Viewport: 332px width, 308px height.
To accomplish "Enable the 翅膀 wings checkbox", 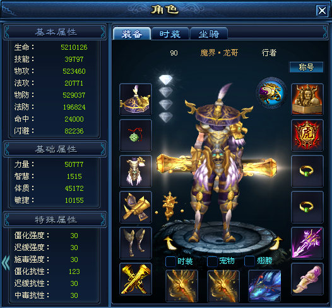I will (249, 261).
